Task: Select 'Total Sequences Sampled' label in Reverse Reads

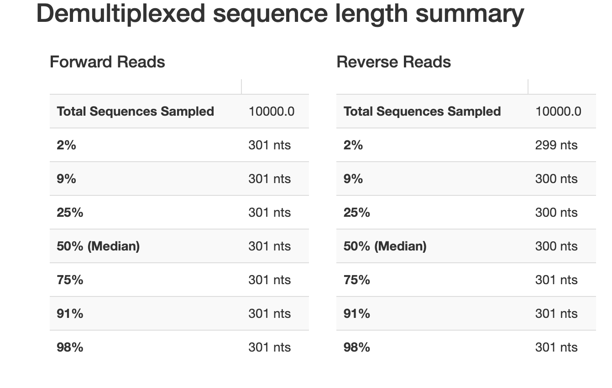Action: [422, 112]
